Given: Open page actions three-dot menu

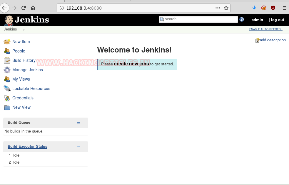Looking at the screenshot, I should [218, 8].
